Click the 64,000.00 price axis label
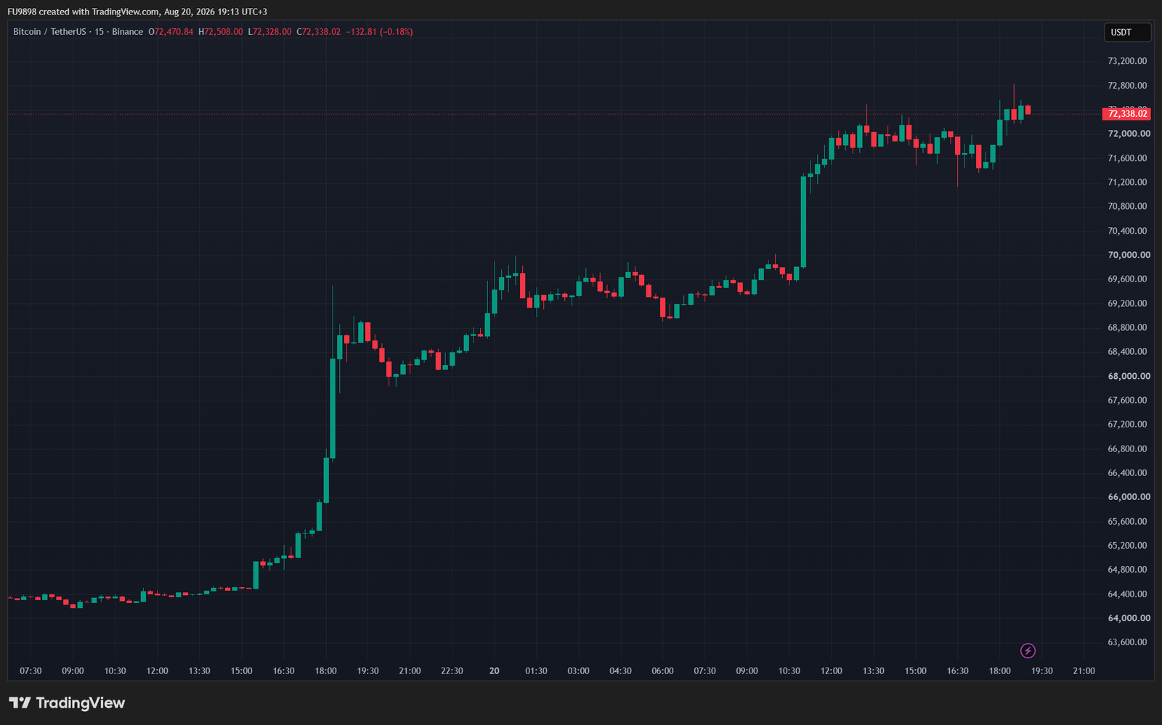The height and width of the screenshot is (725, 1162). tap(1129, 618)
